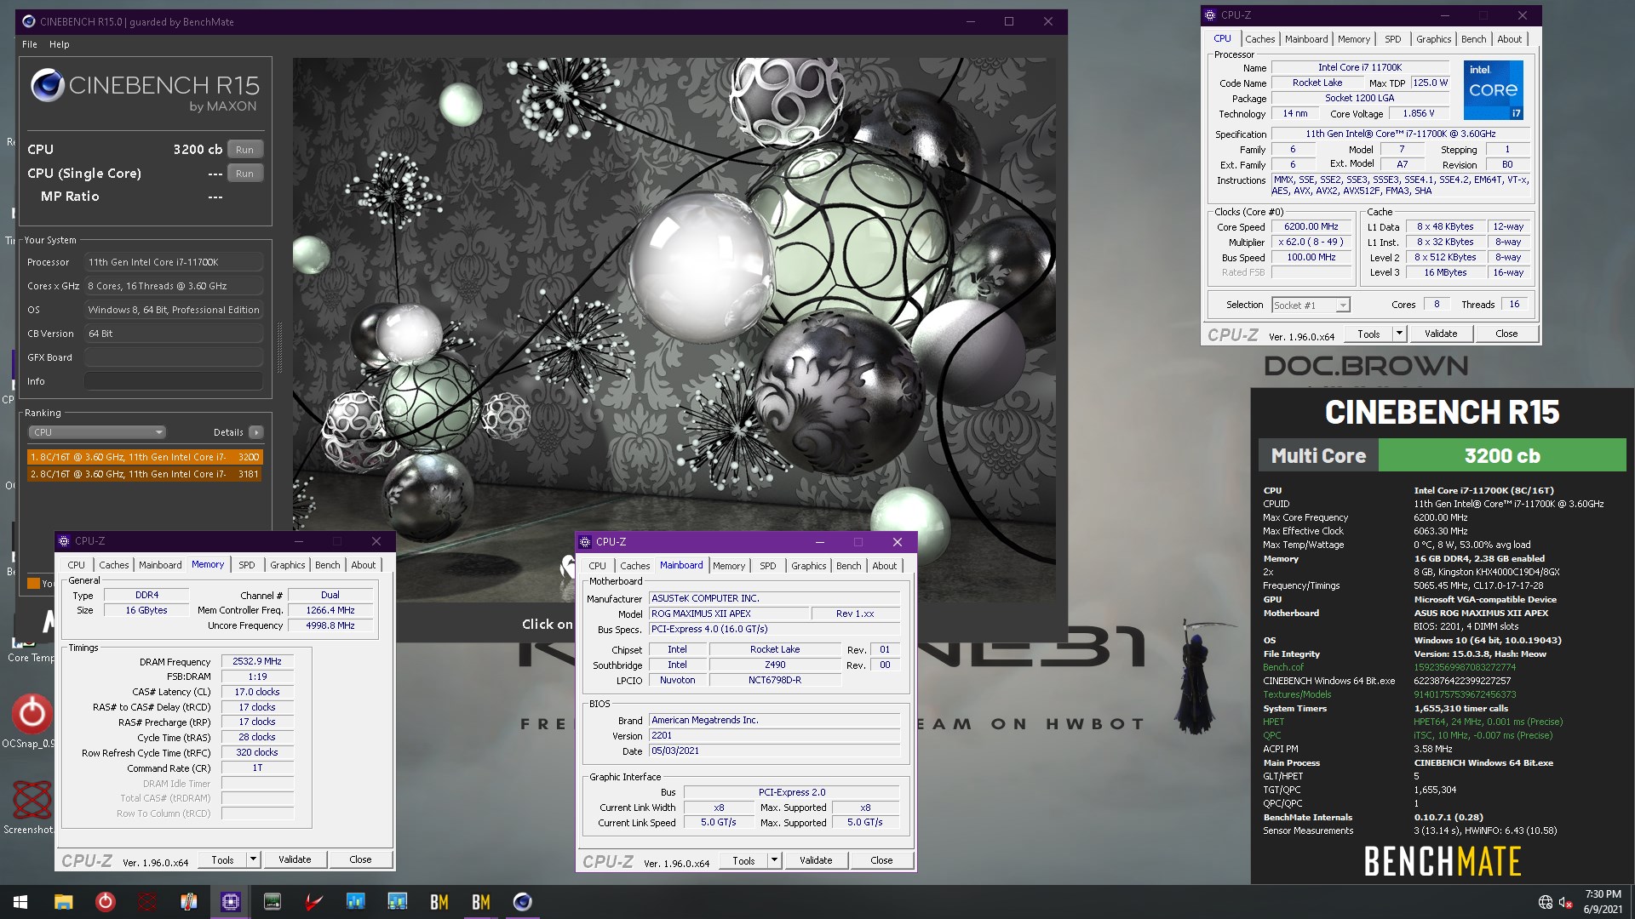Viewport: 1635px width, 919px height.
Task: Click the Cinebench title bar app icon
Action: pyautogui.click(x=29, y=21)
